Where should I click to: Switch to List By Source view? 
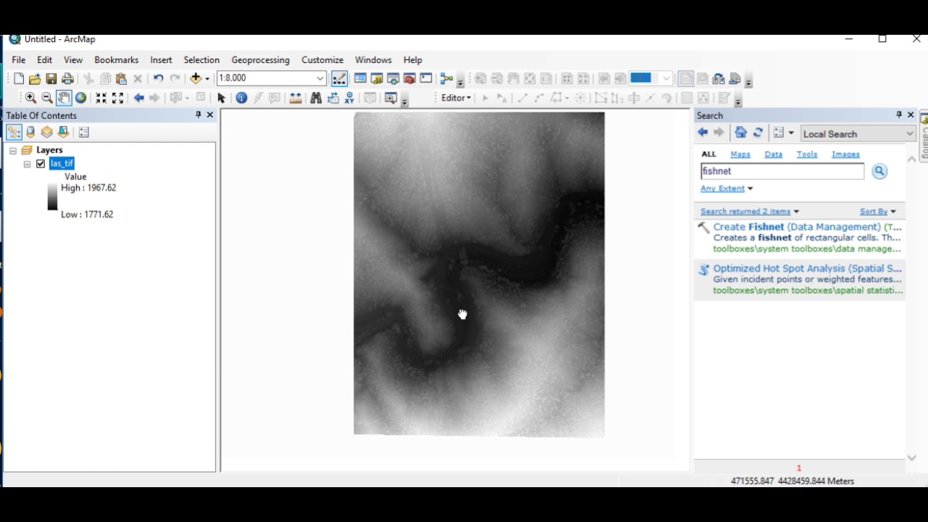click(30, 132)
